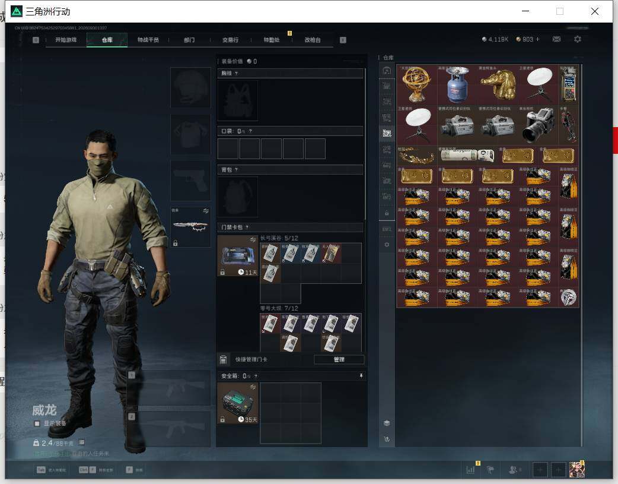The height and width of the screenshot is (484, 618).
Task: Switch to the 特战干员 tab
Action: pos(148,40)
